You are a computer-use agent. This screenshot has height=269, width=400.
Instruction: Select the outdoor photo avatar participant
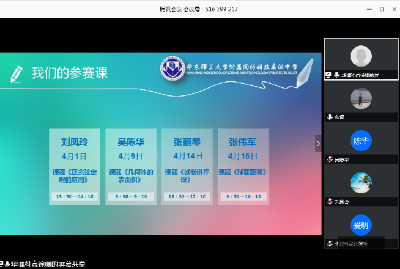click(x=361, y=99)
